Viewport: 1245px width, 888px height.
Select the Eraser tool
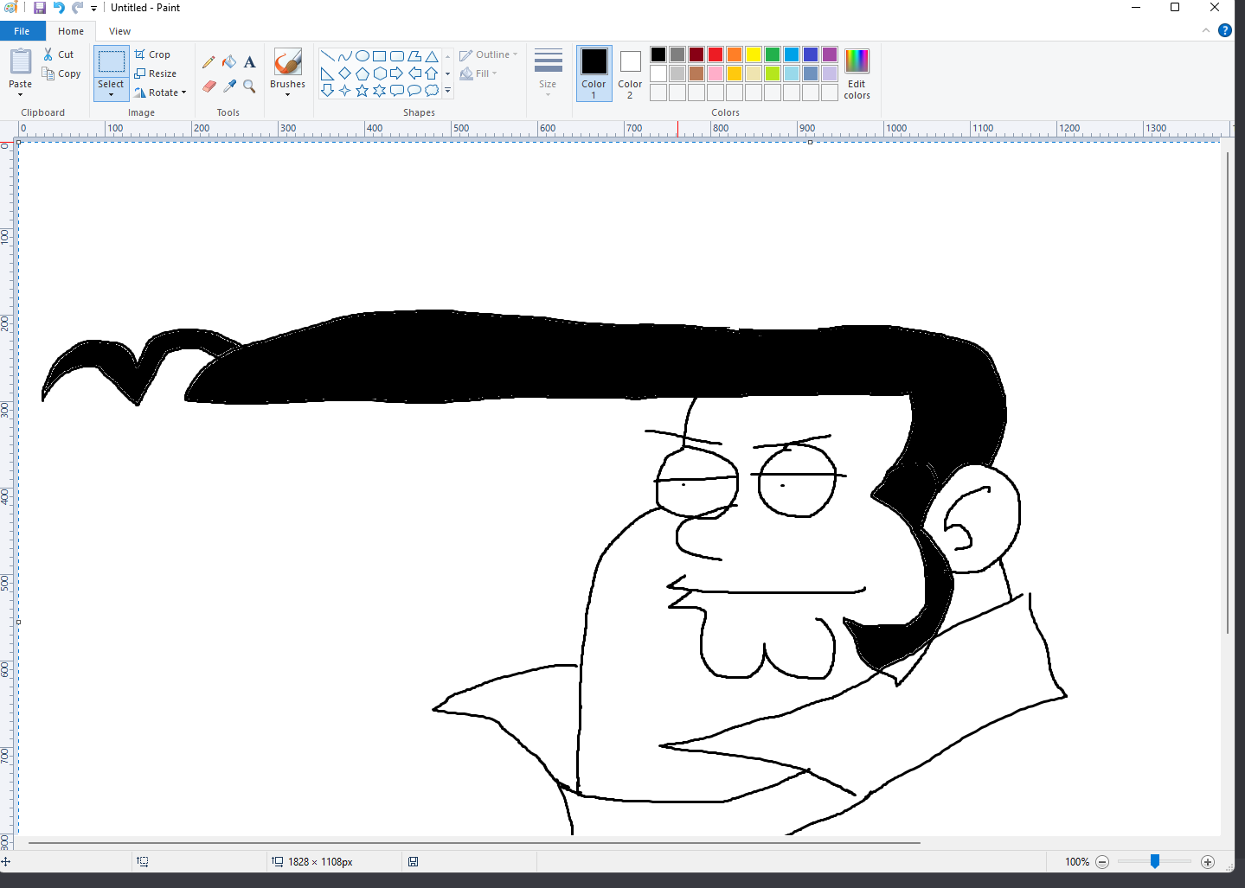209,86
